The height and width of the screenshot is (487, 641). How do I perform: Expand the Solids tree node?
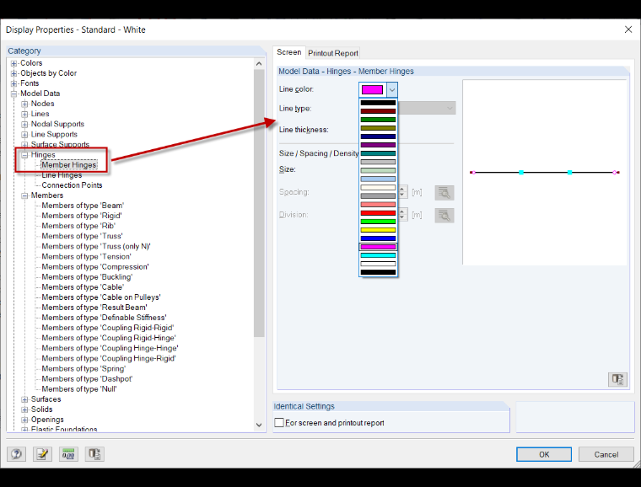(24, 409)
